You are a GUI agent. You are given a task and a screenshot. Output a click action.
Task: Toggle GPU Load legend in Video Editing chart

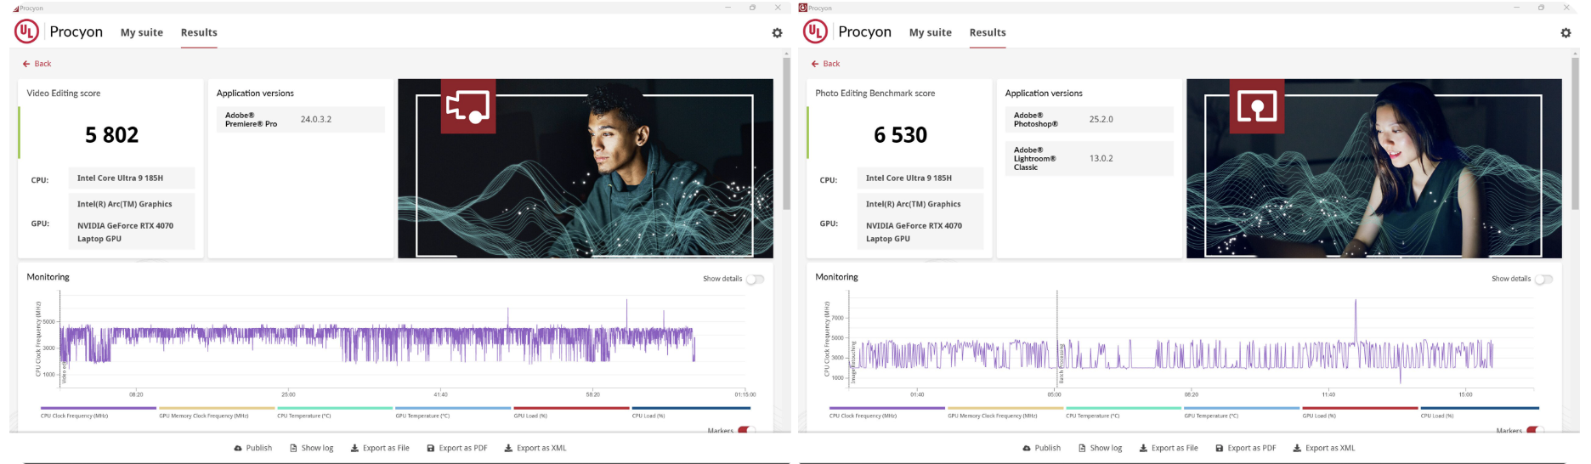pyautogui.click(x=530, y=416)
